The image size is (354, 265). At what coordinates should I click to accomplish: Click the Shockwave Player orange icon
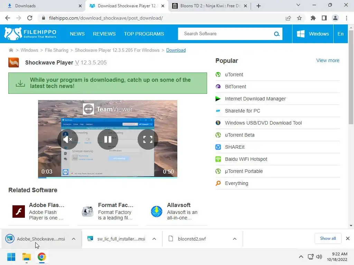point(13,62)
